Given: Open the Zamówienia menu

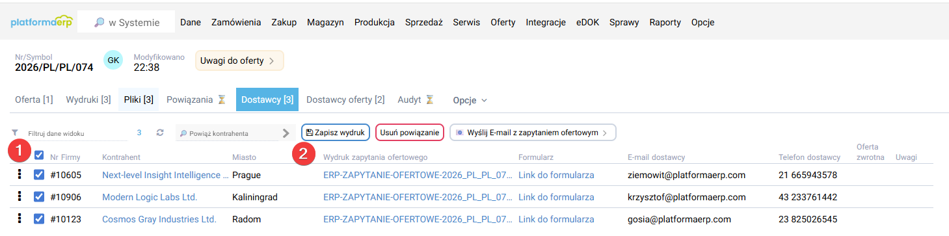Looking at the screenshot, I should point(236,22).
